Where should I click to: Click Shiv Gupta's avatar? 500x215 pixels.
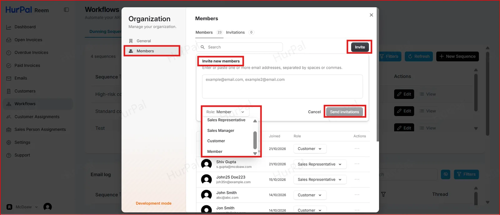tap(206, 164)
